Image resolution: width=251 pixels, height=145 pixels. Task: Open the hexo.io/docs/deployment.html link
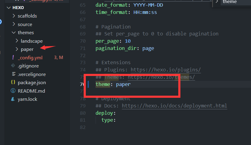(174, 106)
